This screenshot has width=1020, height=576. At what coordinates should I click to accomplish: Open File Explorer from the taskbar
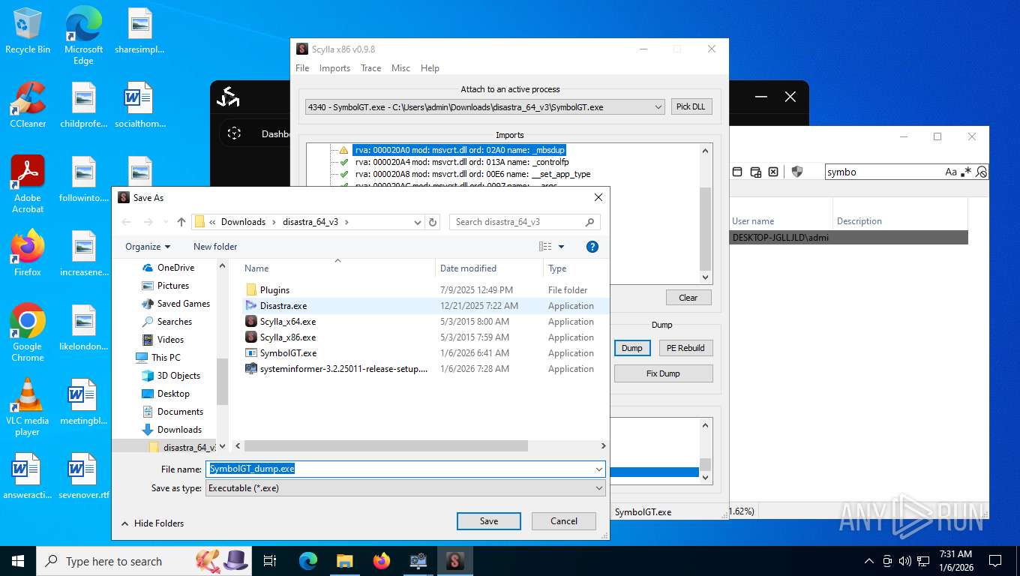tap(344, 560)
